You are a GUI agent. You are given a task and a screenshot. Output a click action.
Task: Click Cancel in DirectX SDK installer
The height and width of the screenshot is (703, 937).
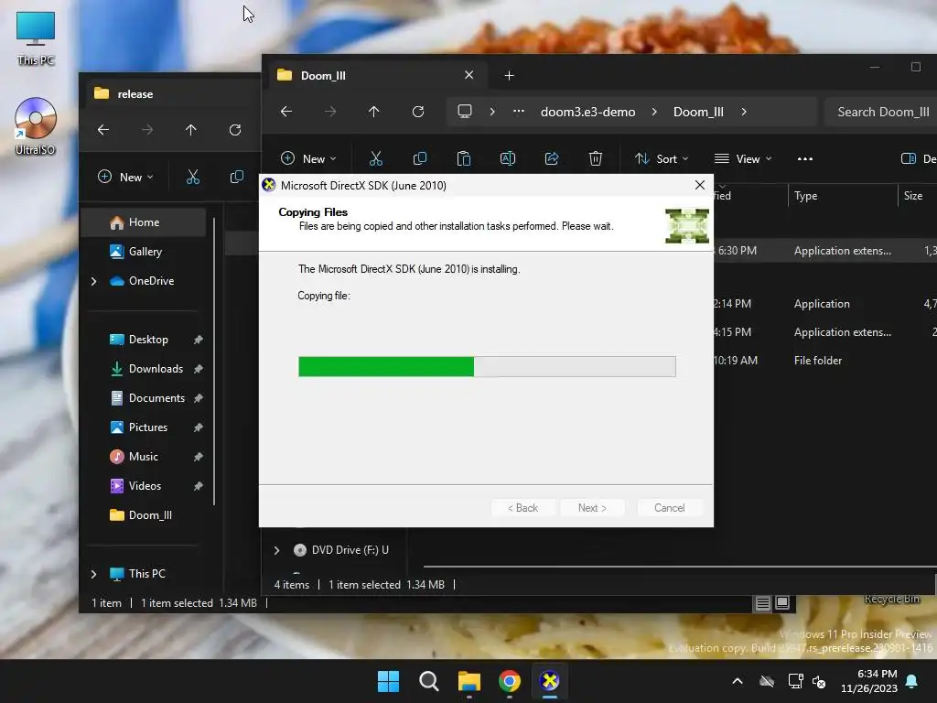click(x=669, y=507)
